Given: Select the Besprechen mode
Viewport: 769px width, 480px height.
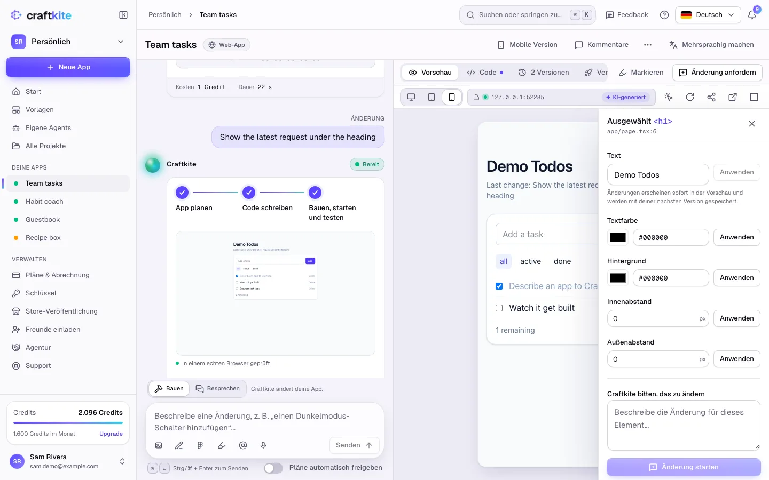Looking at the screenshot, I should (x=217, y=389).
